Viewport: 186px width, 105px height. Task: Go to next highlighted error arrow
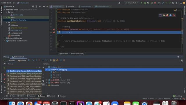coord(182,10)
